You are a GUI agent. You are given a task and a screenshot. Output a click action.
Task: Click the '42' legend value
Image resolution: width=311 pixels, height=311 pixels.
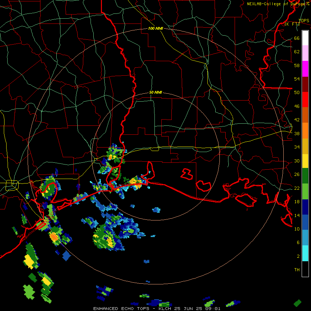point(297,120)
